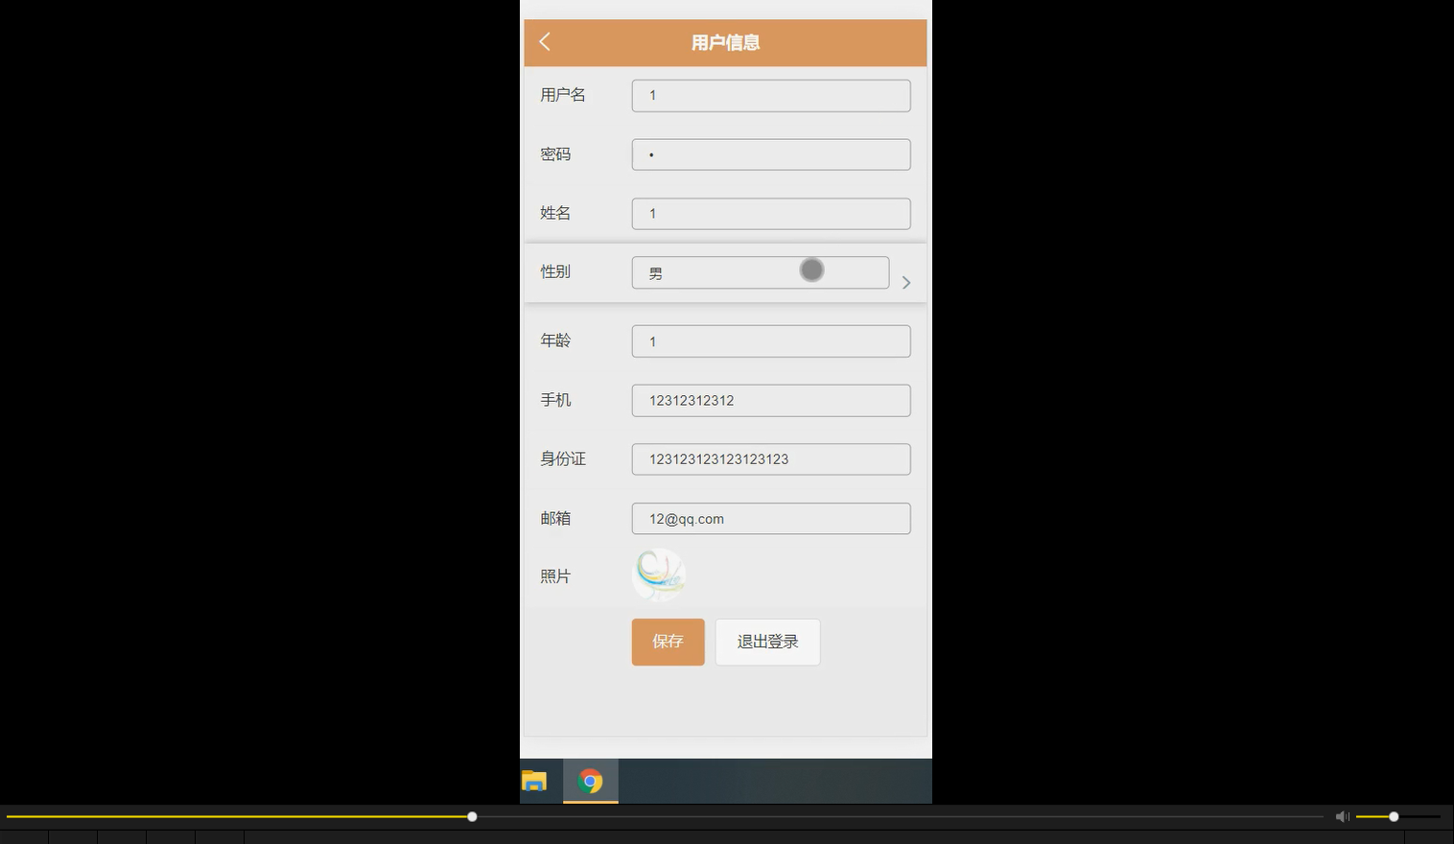The image size is (1454, 844).
Task: Click the 姓名 label
Action: [x=555, y=213]
